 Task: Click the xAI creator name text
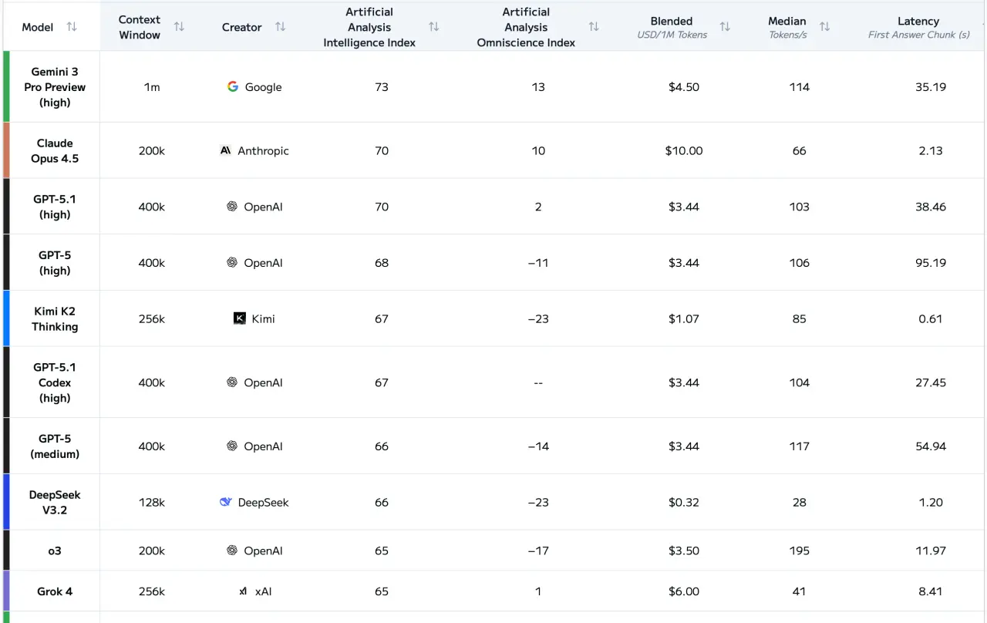pos(263,591)
